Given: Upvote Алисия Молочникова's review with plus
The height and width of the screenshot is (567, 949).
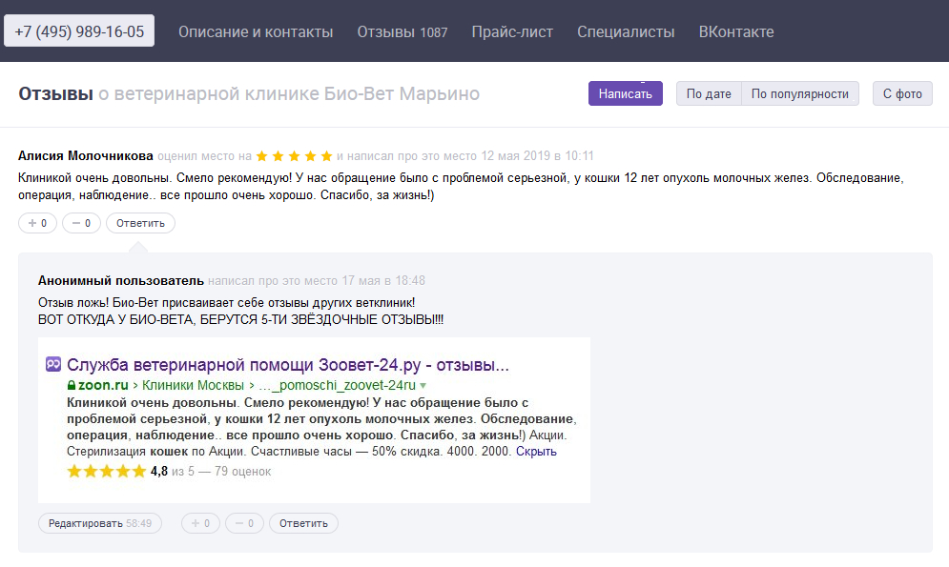Looking at the screenshot, I should 37,223.
